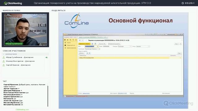Viewport: 198px width, 111px height.
Task: Open the Операция dropdown
Action: point(131,47)
